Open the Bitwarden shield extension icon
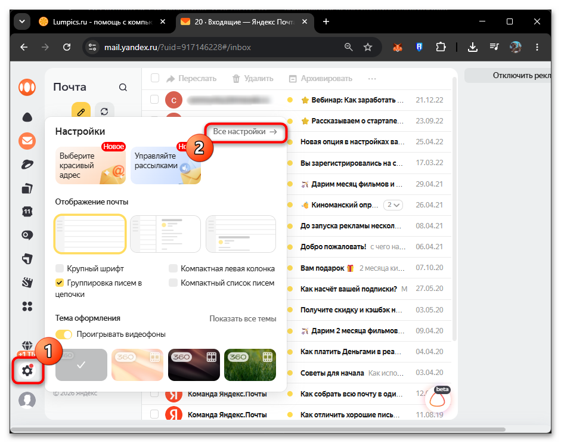The image size is (561, 443). pos(419,47)
